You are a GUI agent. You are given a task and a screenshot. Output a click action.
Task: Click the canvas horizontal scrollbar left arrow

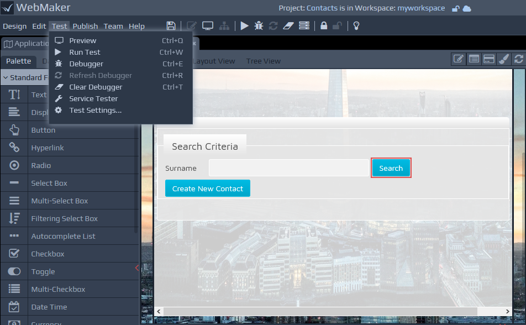pos(159,312)
